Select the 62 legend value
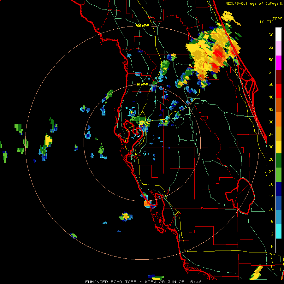 point(271,47)
